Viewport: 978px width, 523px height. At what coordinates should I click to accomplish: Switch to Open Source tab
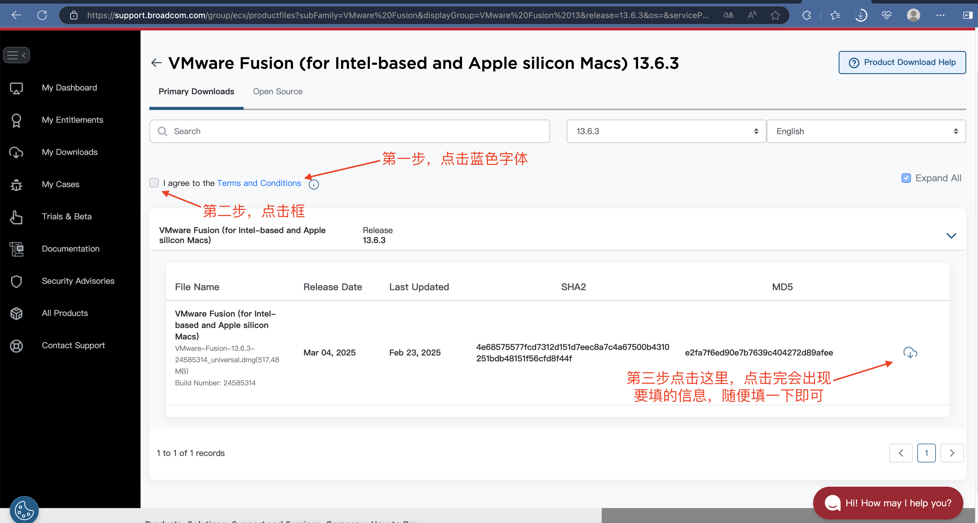tap(278, 92)
